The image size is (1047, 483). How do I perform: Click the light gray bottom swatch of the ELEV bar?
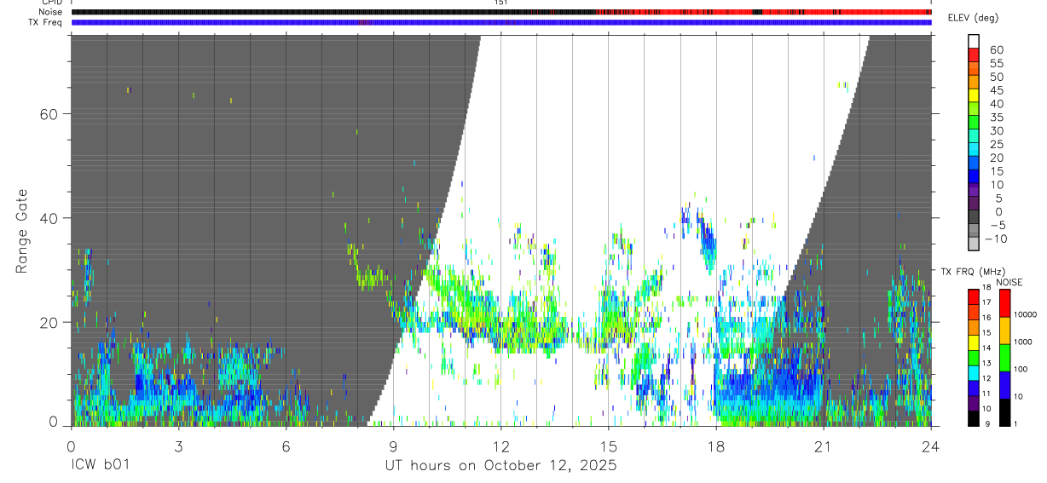(974, 244)
